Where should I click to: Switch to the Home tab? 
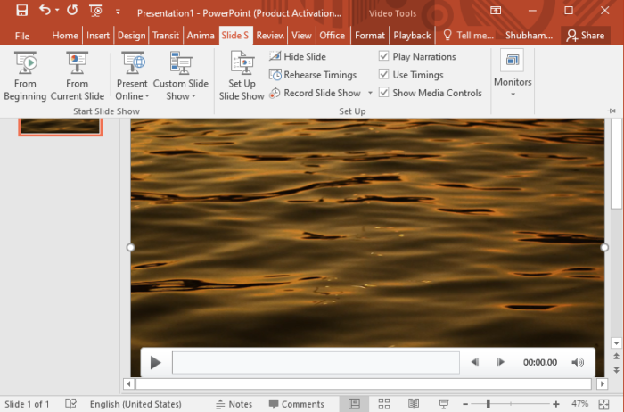[x=65, y=36]
